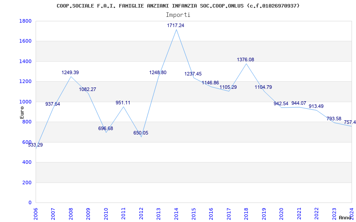The height and width of the screenshot is (222, 356).
Task: Click the 533.29 data label for 2006
Action: [x=35, y=145]
